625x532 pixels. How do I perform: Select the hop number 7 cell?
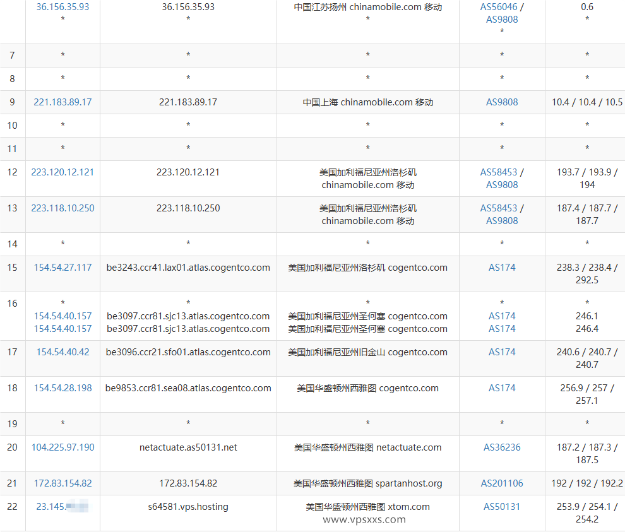pyautogui.click(x=13, y=55)
